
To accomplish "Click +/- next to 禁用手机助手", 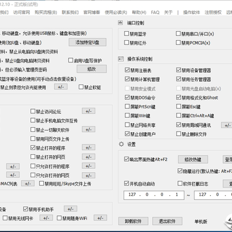I will [x=70, y=209].
